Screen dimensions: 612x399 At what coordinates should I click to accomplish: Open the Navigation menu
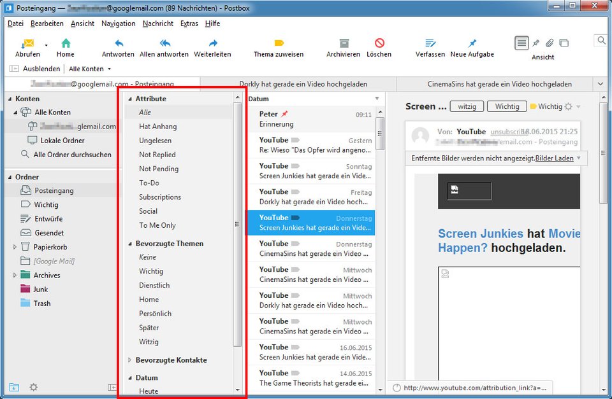(119, 24)
